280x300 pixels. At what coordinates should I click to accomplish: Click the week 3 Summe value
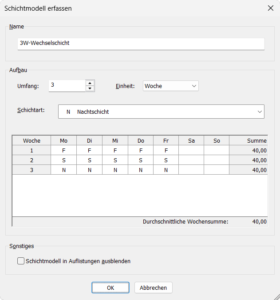point(248,170)
